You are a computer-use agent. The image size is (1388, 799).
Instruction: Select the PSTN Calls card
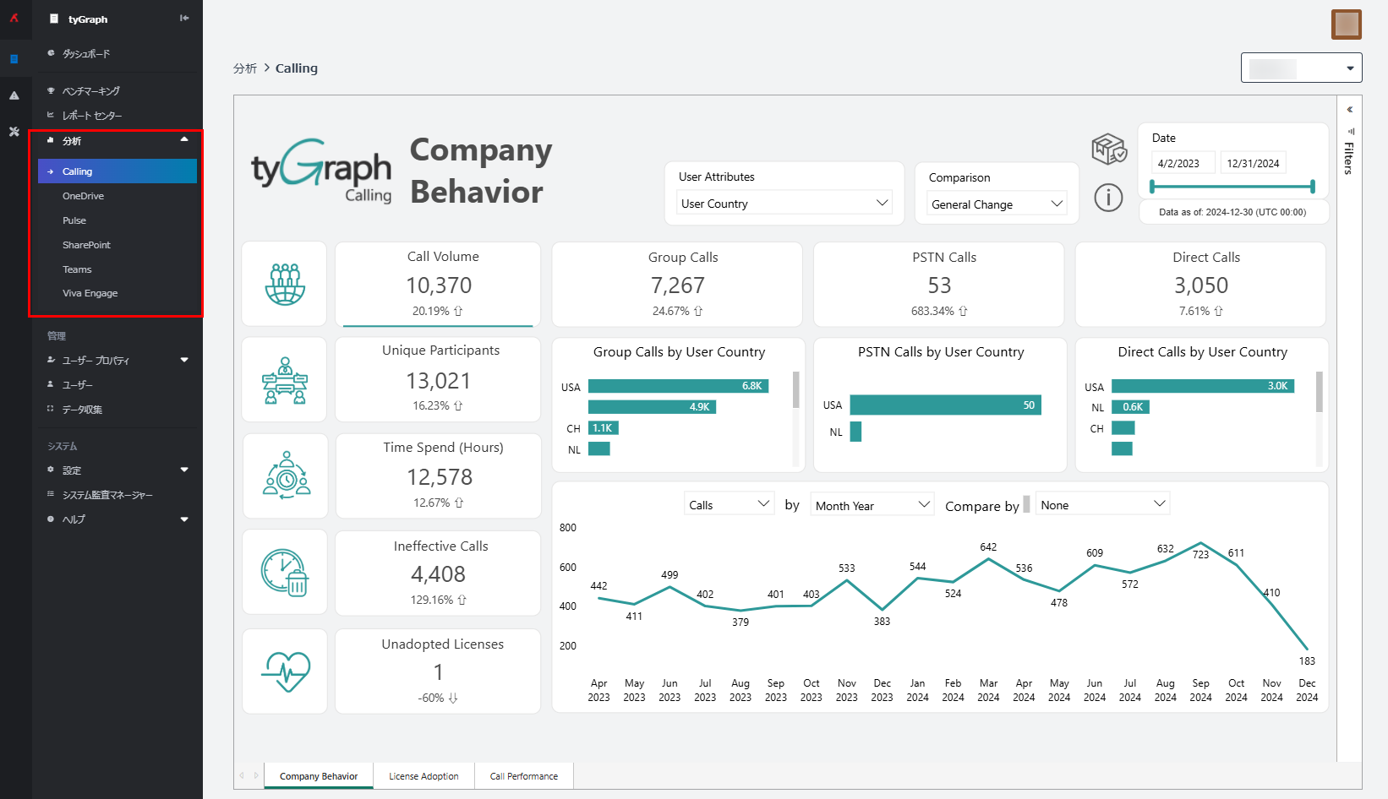click(x=938, y=284)
